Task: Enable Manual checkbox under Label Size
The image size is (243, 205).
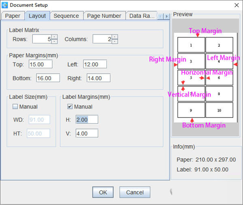Action: click(x=15, y=107)
